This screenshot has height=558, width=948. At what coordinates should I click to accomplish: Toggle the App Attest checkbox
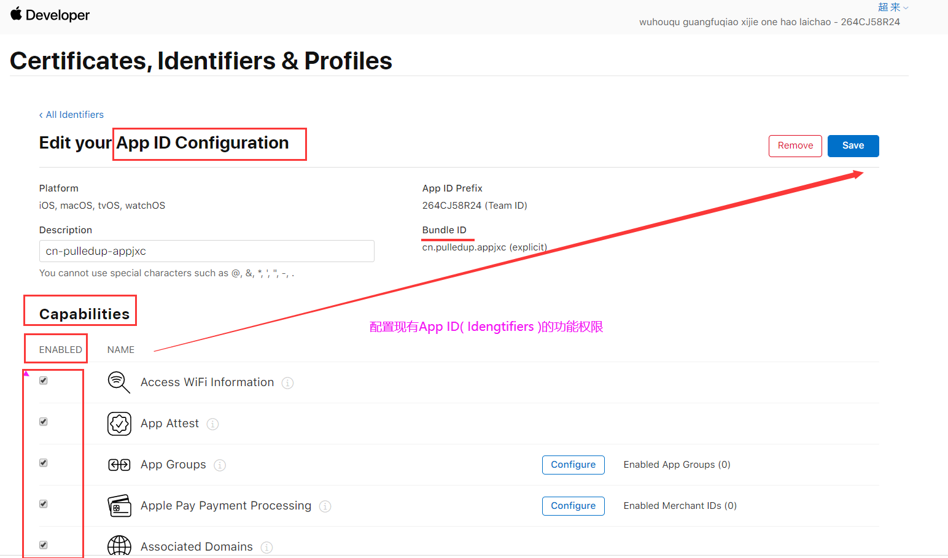click(x=44, y=422)
